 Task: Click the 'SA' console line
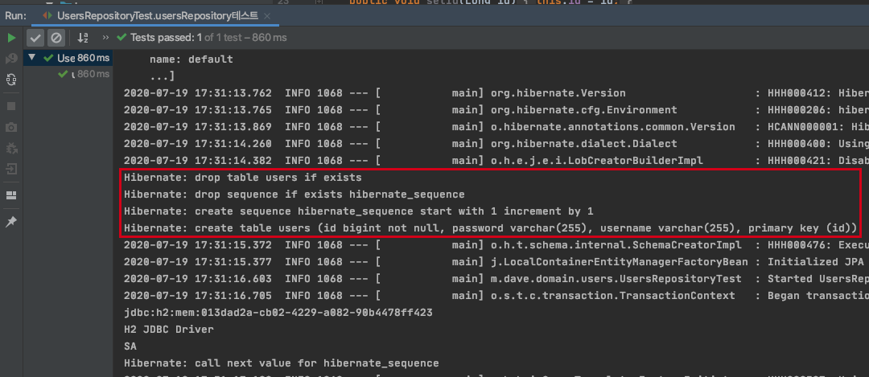pos(130,346)
